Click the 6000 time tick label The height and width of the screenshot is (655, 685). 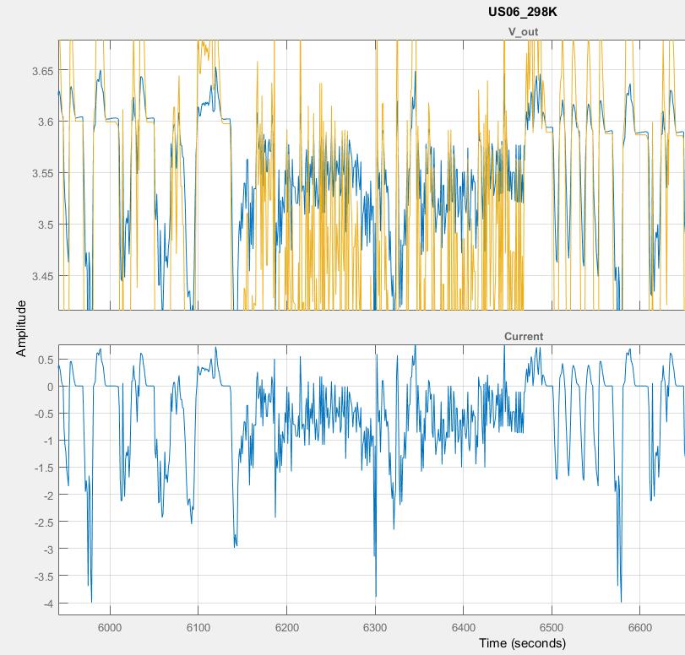110,627
